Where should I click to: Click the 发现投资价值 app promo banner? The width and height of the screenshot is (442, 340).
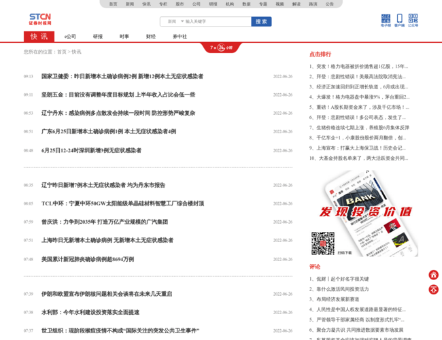point(365,212)
